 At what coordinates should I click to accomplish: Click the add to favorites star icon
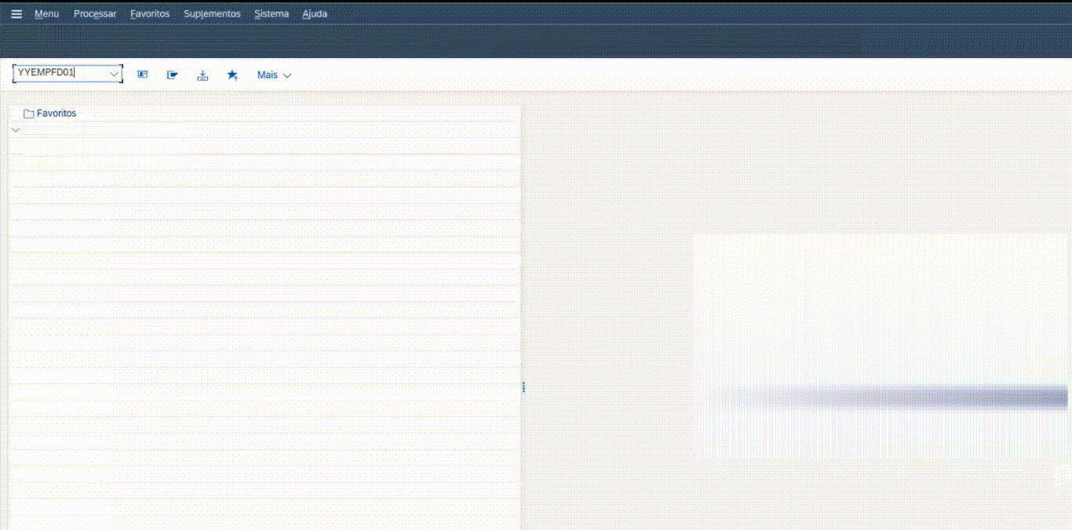(x=232, y=75)
